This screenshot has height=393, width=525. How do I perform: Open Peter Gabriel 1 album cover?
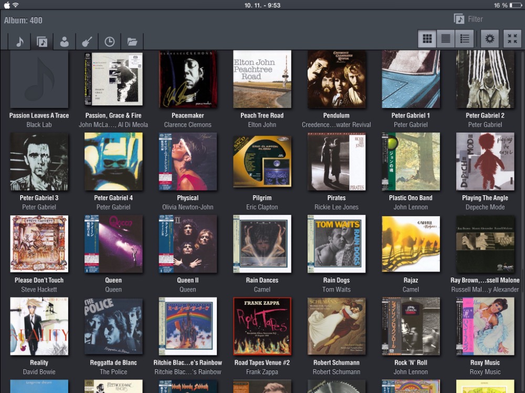click(x=411, y=79)
